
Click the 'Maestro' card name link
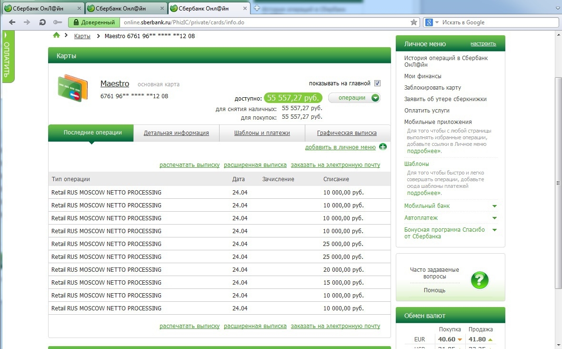115,83
